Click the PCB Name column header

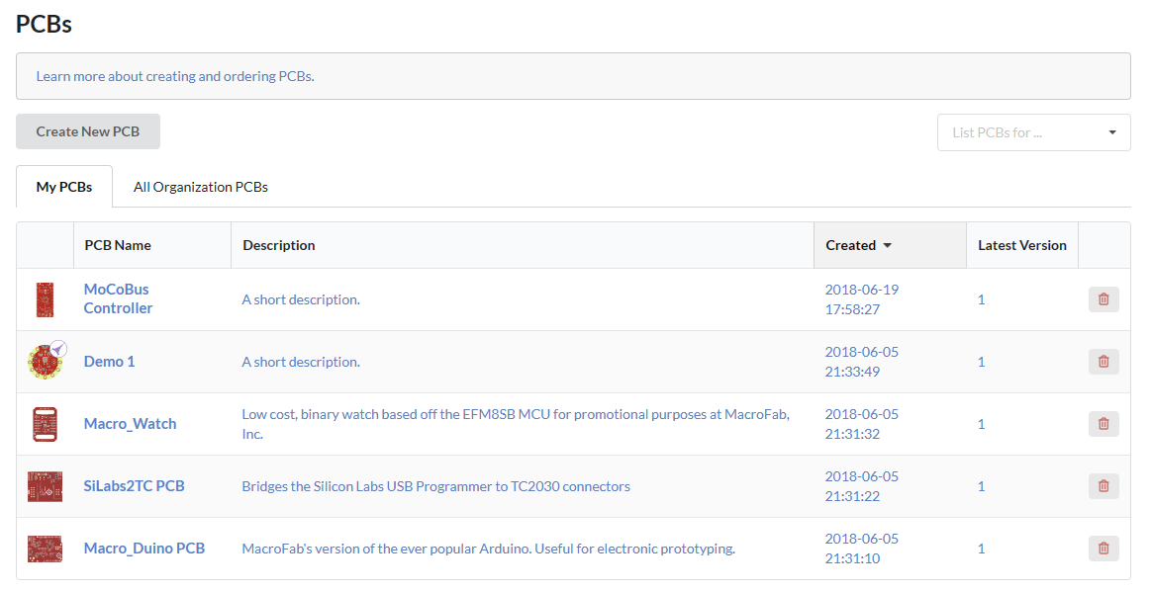point(118,245)
